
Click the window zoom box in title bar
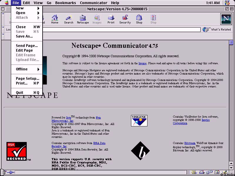227,9
